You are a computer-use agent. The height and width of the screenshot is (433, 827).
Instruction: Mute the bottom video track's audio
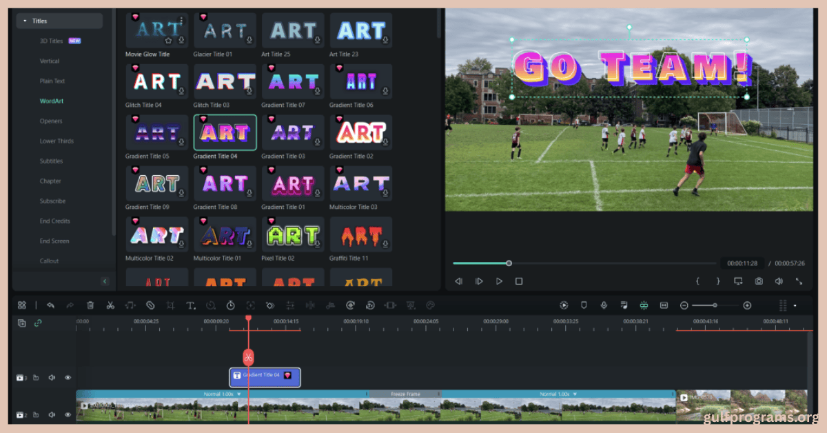click(x=52, y=415)
